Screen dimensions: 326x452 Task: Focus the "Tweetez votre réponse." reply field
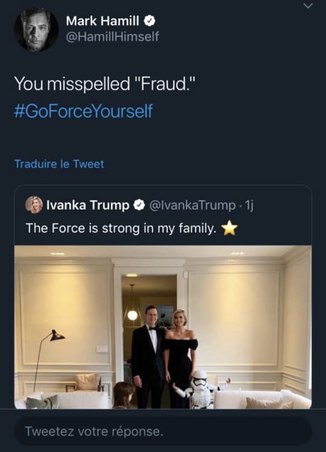tap(163, 431)
